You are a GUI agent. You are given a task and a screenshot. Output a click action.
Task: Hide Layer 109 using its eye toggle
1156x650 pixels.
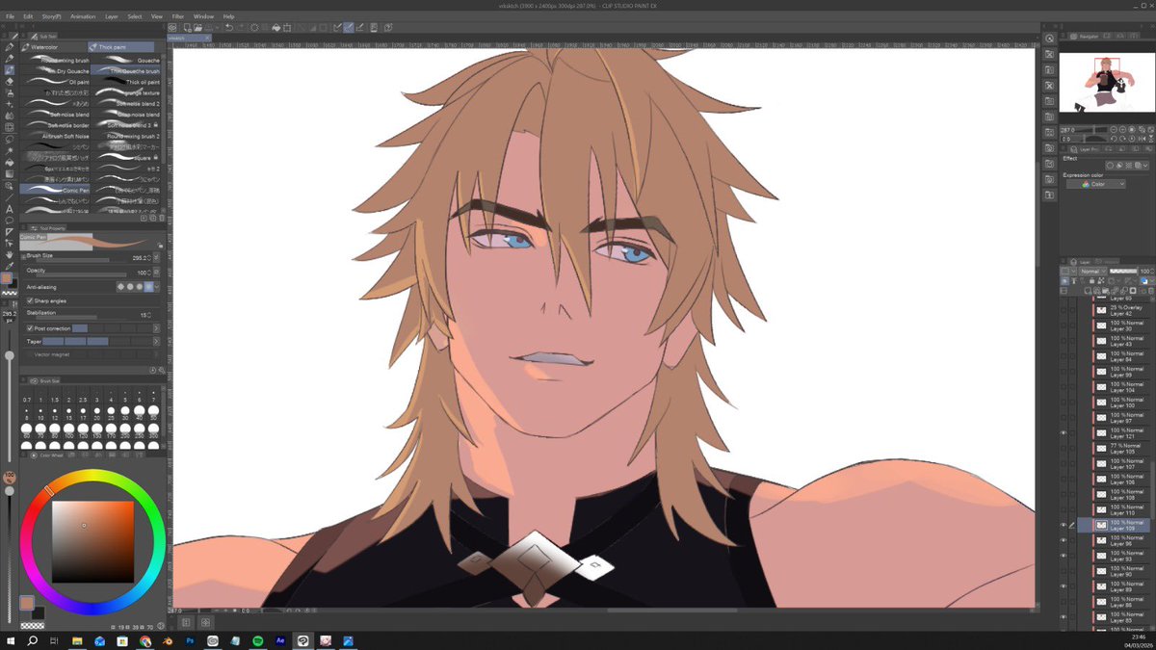tap(1064, 525)
